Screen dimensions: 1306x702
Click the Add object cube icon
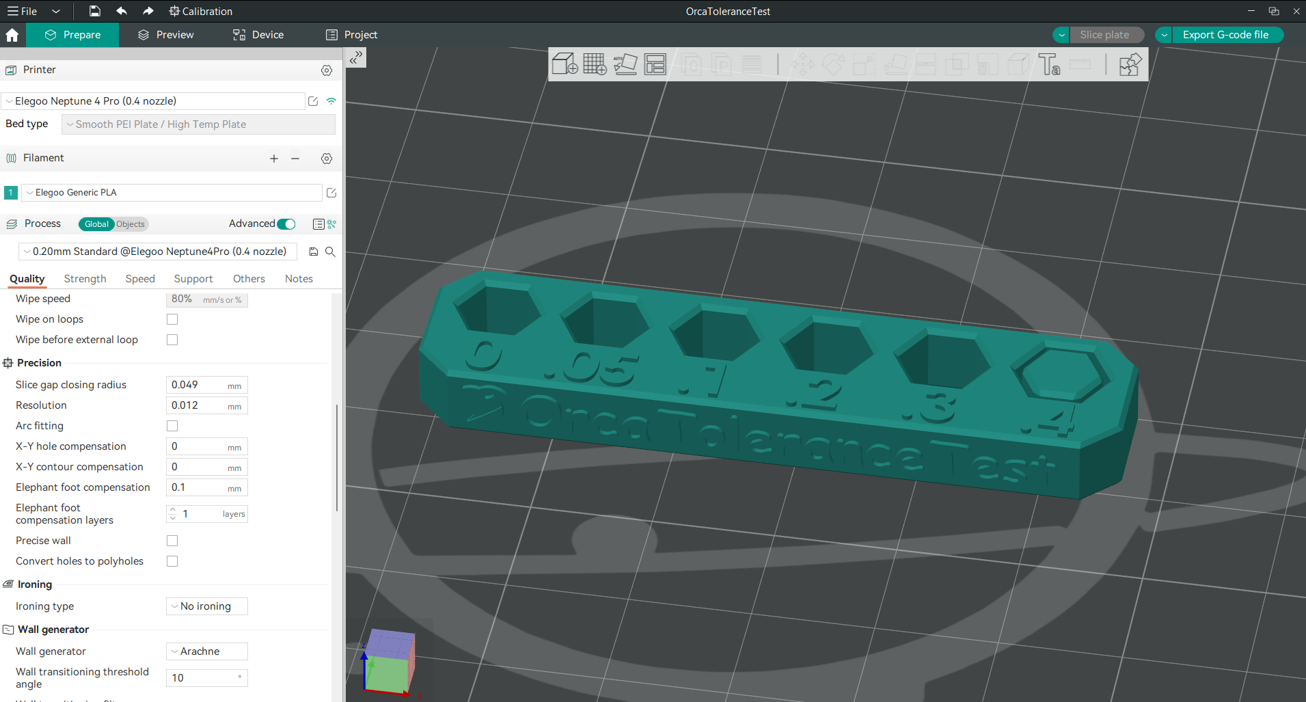[x=564, y=64]
